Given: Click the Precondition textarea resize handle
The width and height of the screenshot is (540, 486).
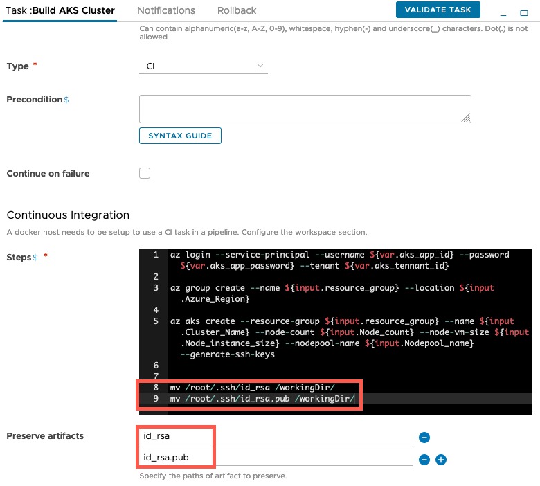Looking at the screenshot, I should pyautogui.click(x=467, y=118).
